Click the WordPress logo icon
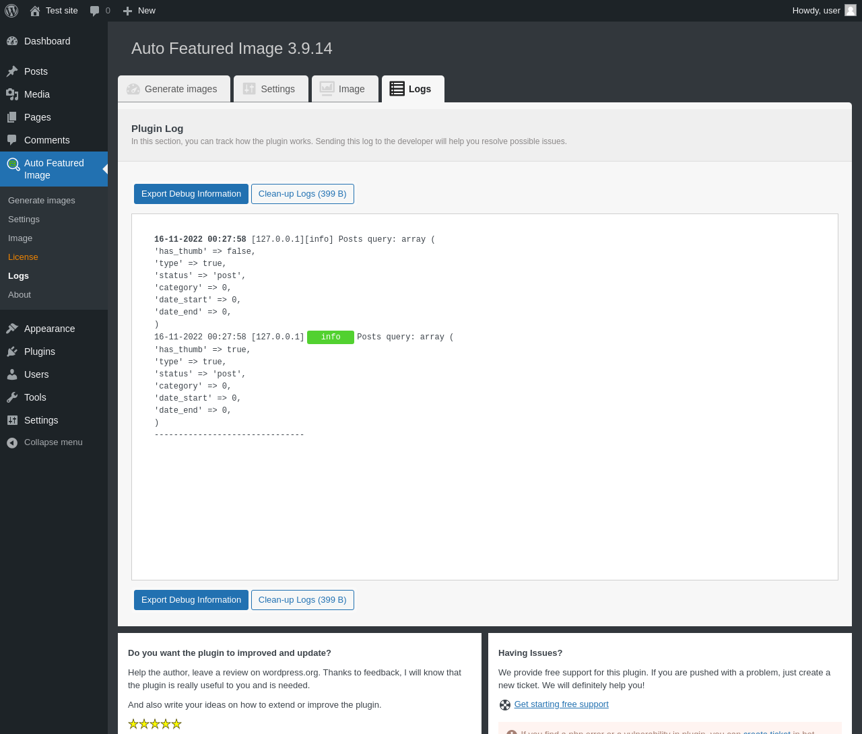This screenshot has height=734, width=862. pyautogui.click(x=11, y=11)
